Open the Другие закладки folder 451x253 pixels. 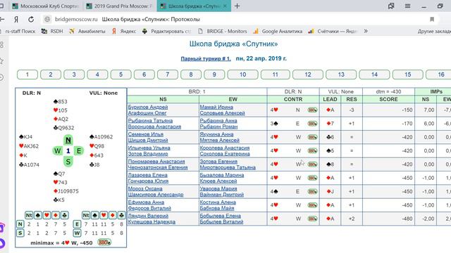(434, 31)
